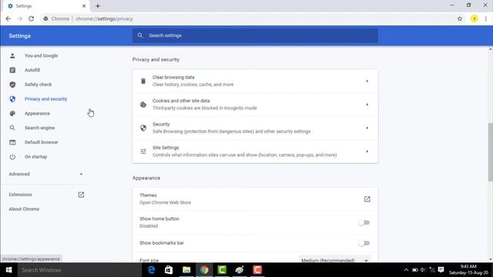Expand Site Settings row arrow
The image size is (493, 277).
[367, 152]
